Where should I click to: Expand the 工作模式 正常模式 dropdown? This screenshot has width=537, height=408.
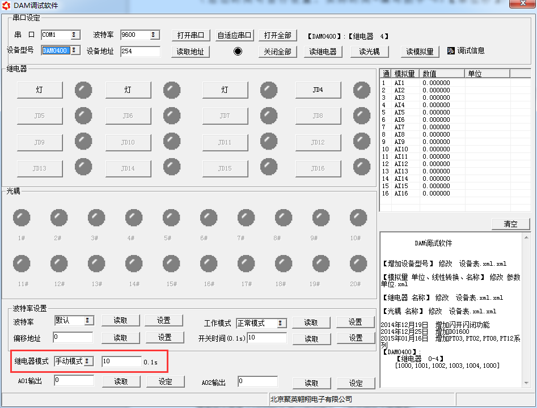[280, 323]
